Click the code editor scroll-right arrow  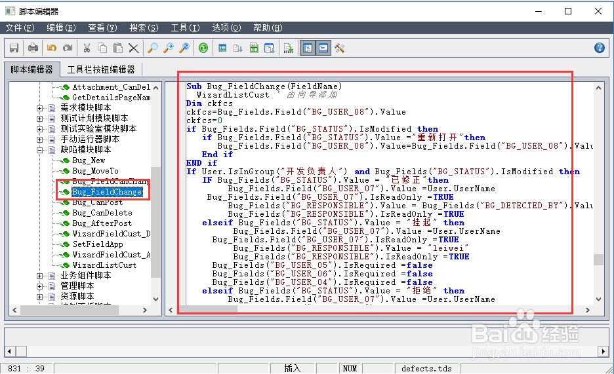(x=587, y=310)
